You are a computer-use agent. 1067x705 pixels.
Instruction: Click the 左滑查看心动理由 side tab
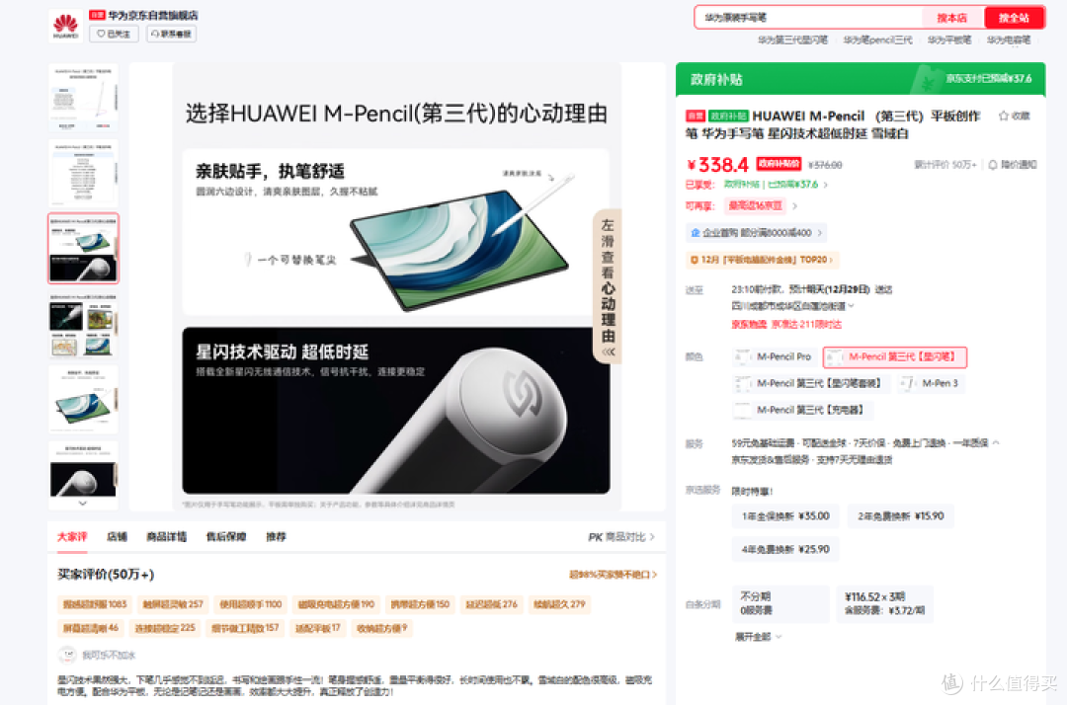pyautogui.click(x=608, y=287)
